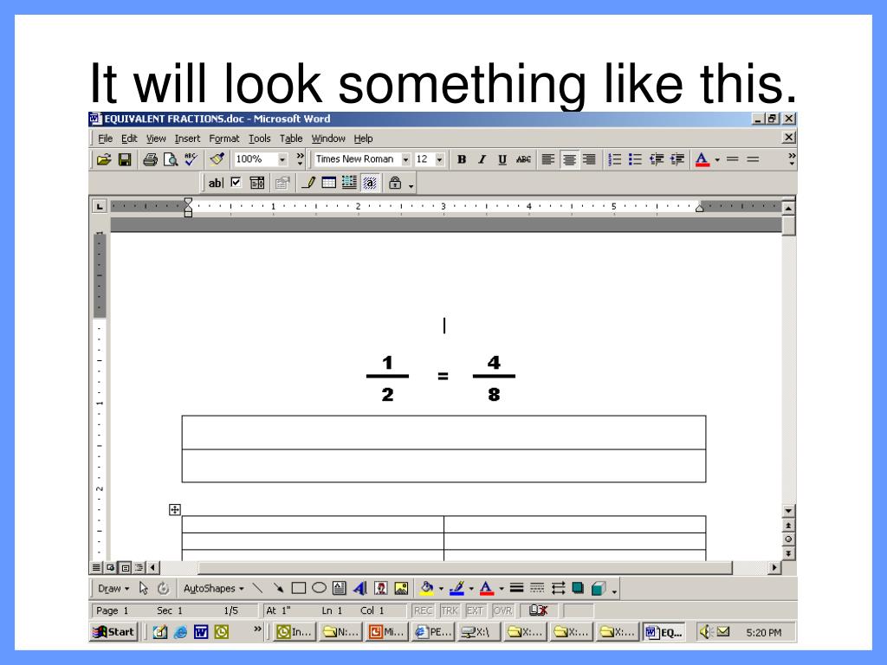Toggle Underline formatting
The image size is (887, 665).
click(x=502, y=159)
